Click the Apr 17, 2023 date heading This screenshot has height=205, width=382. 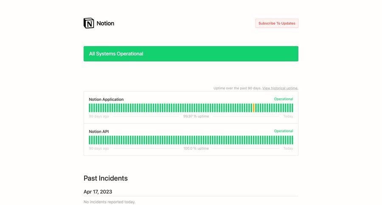(x=98, y=191)
